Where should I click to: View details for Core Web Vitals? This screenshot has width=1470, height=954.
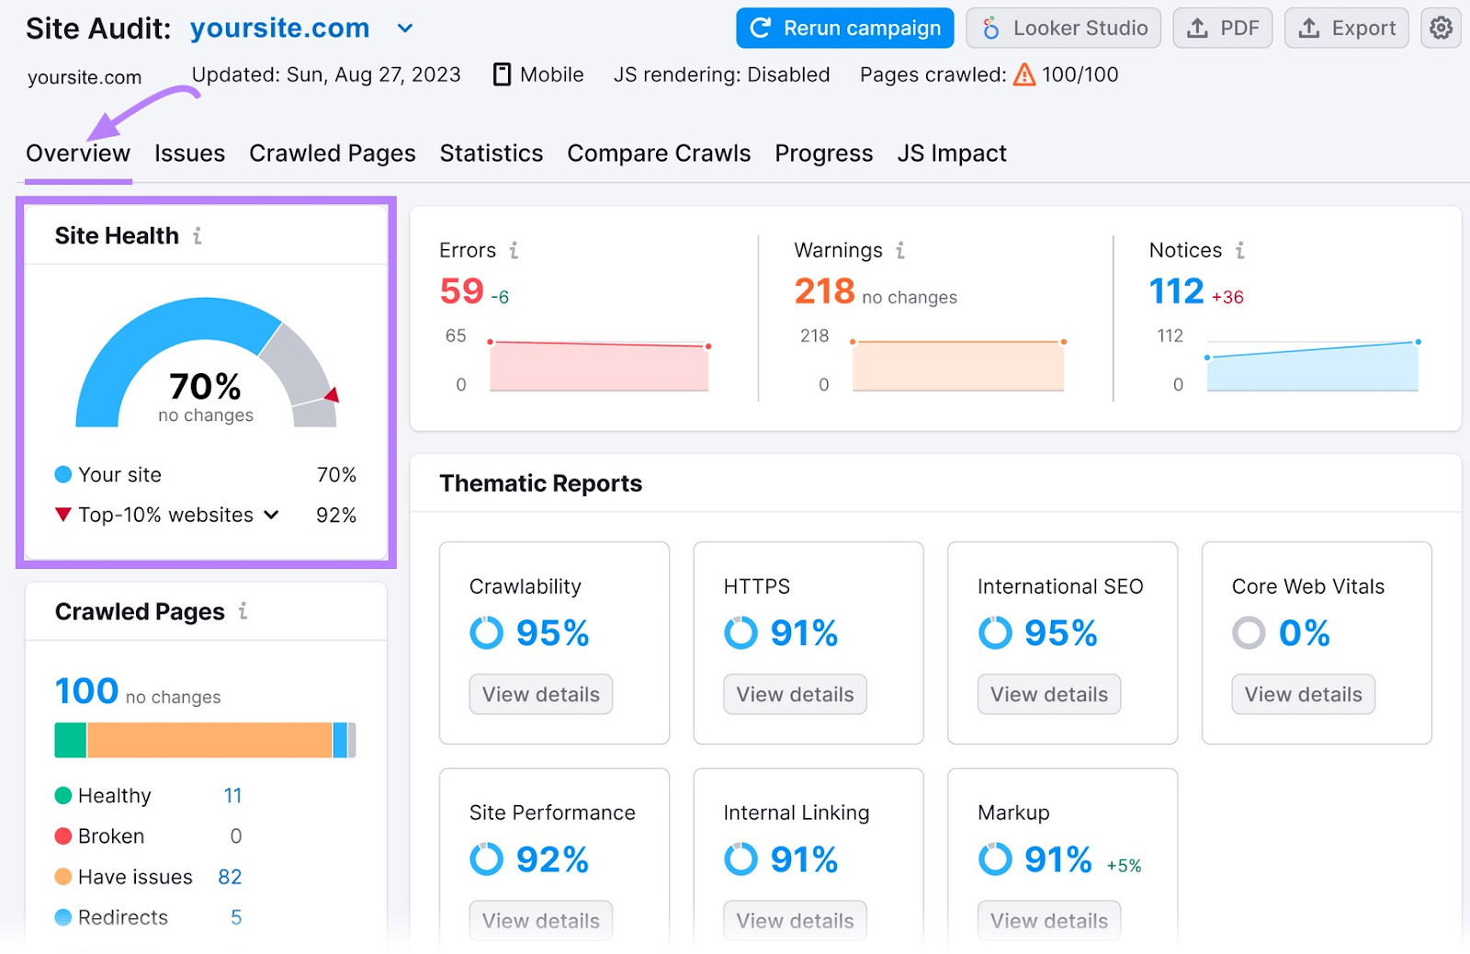(x=1302, y=694)
